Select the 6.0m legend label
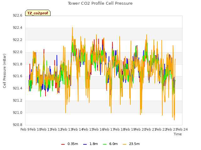This screenshot has width=201, height=150. click(113, 144)
